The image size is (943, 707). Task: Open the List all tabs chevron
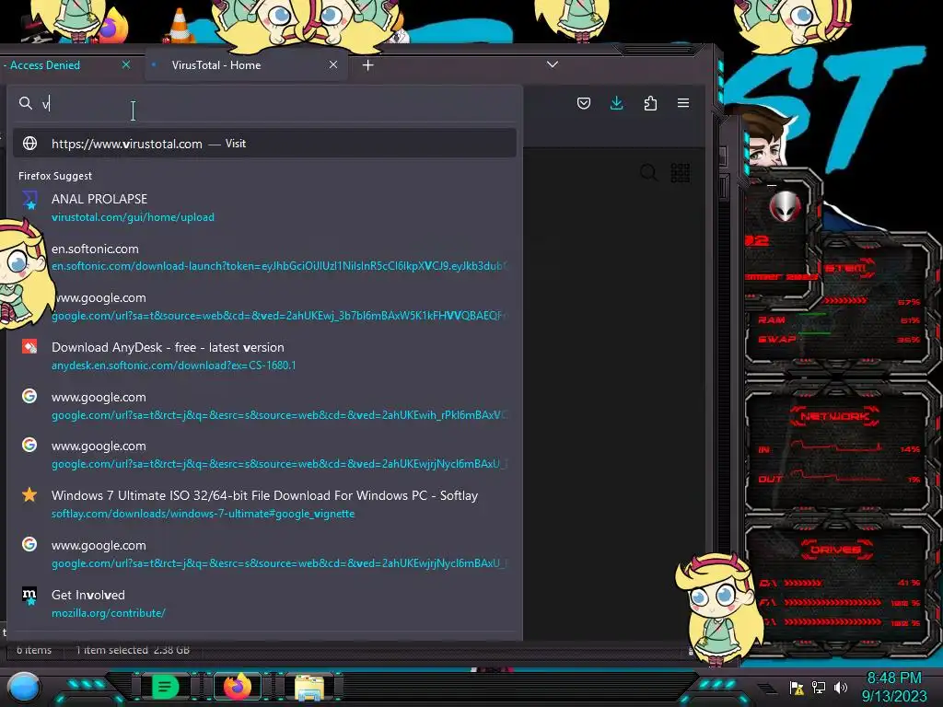coord(553,64)
